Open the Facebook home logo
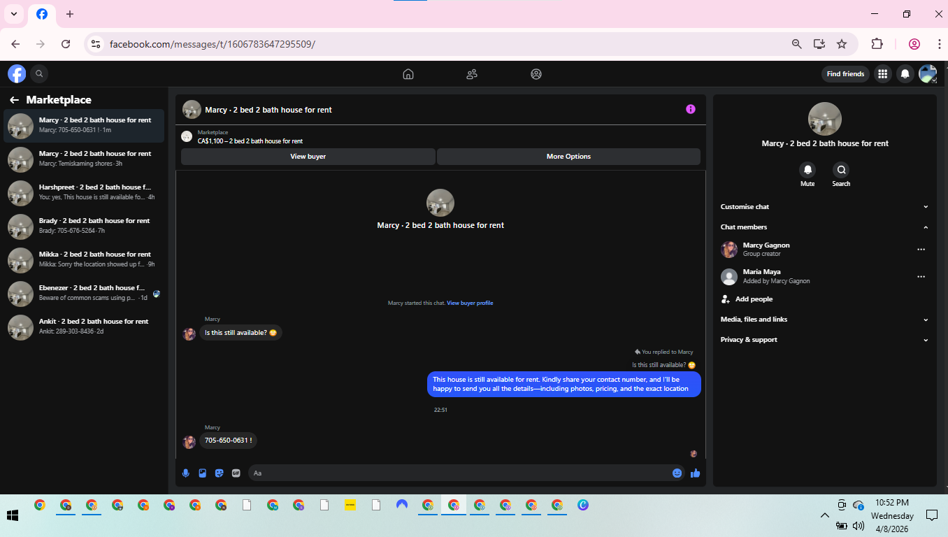The height and width of the screenshot is (537, 948). click(17, 73)
